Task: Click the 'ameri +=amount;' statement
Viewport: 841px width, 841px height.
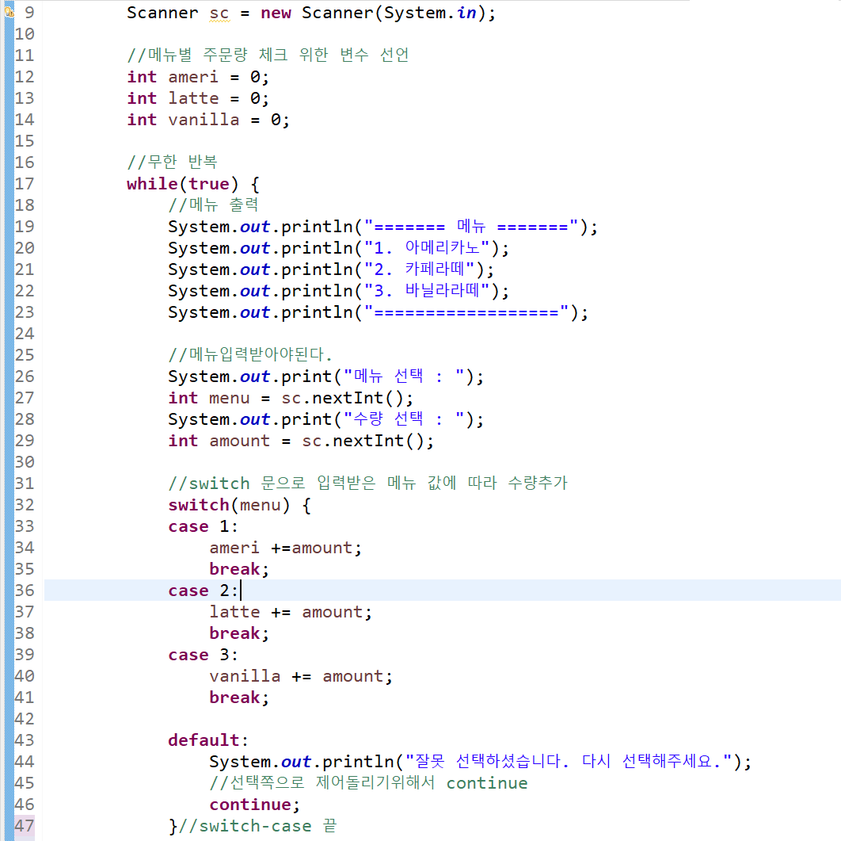Action: (285, 548)
